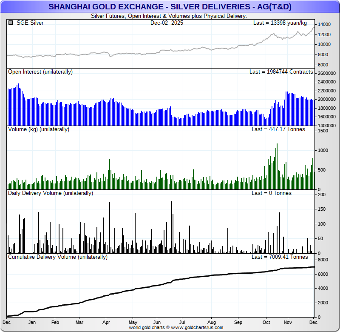Click the tallest green volume bar in October

pos(277,166)
